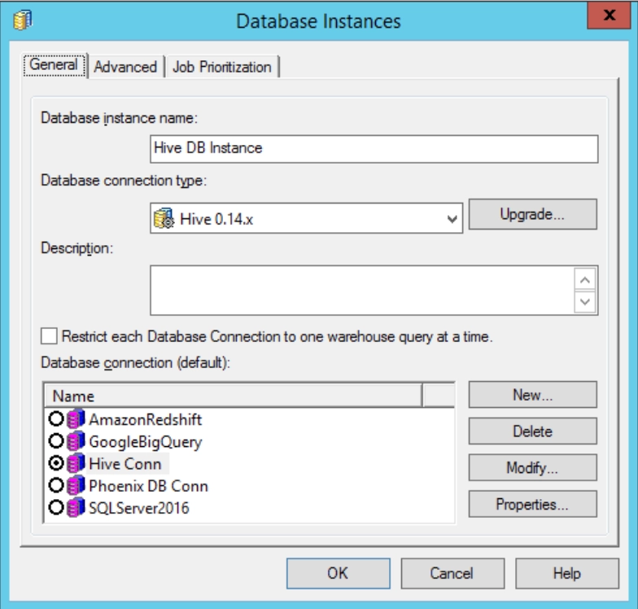The image size is (638, 609).
Task: Click the Database Instances title bar icon
Action: 23,20
